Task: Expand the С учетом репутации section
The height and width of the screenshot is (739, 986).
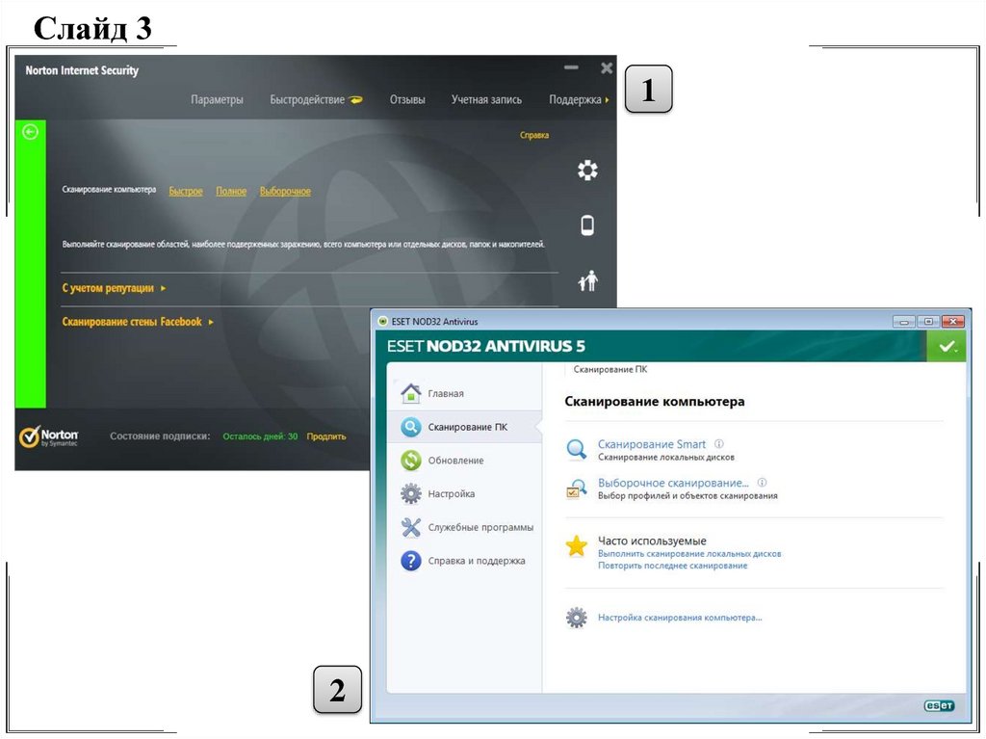Action: 114,288
